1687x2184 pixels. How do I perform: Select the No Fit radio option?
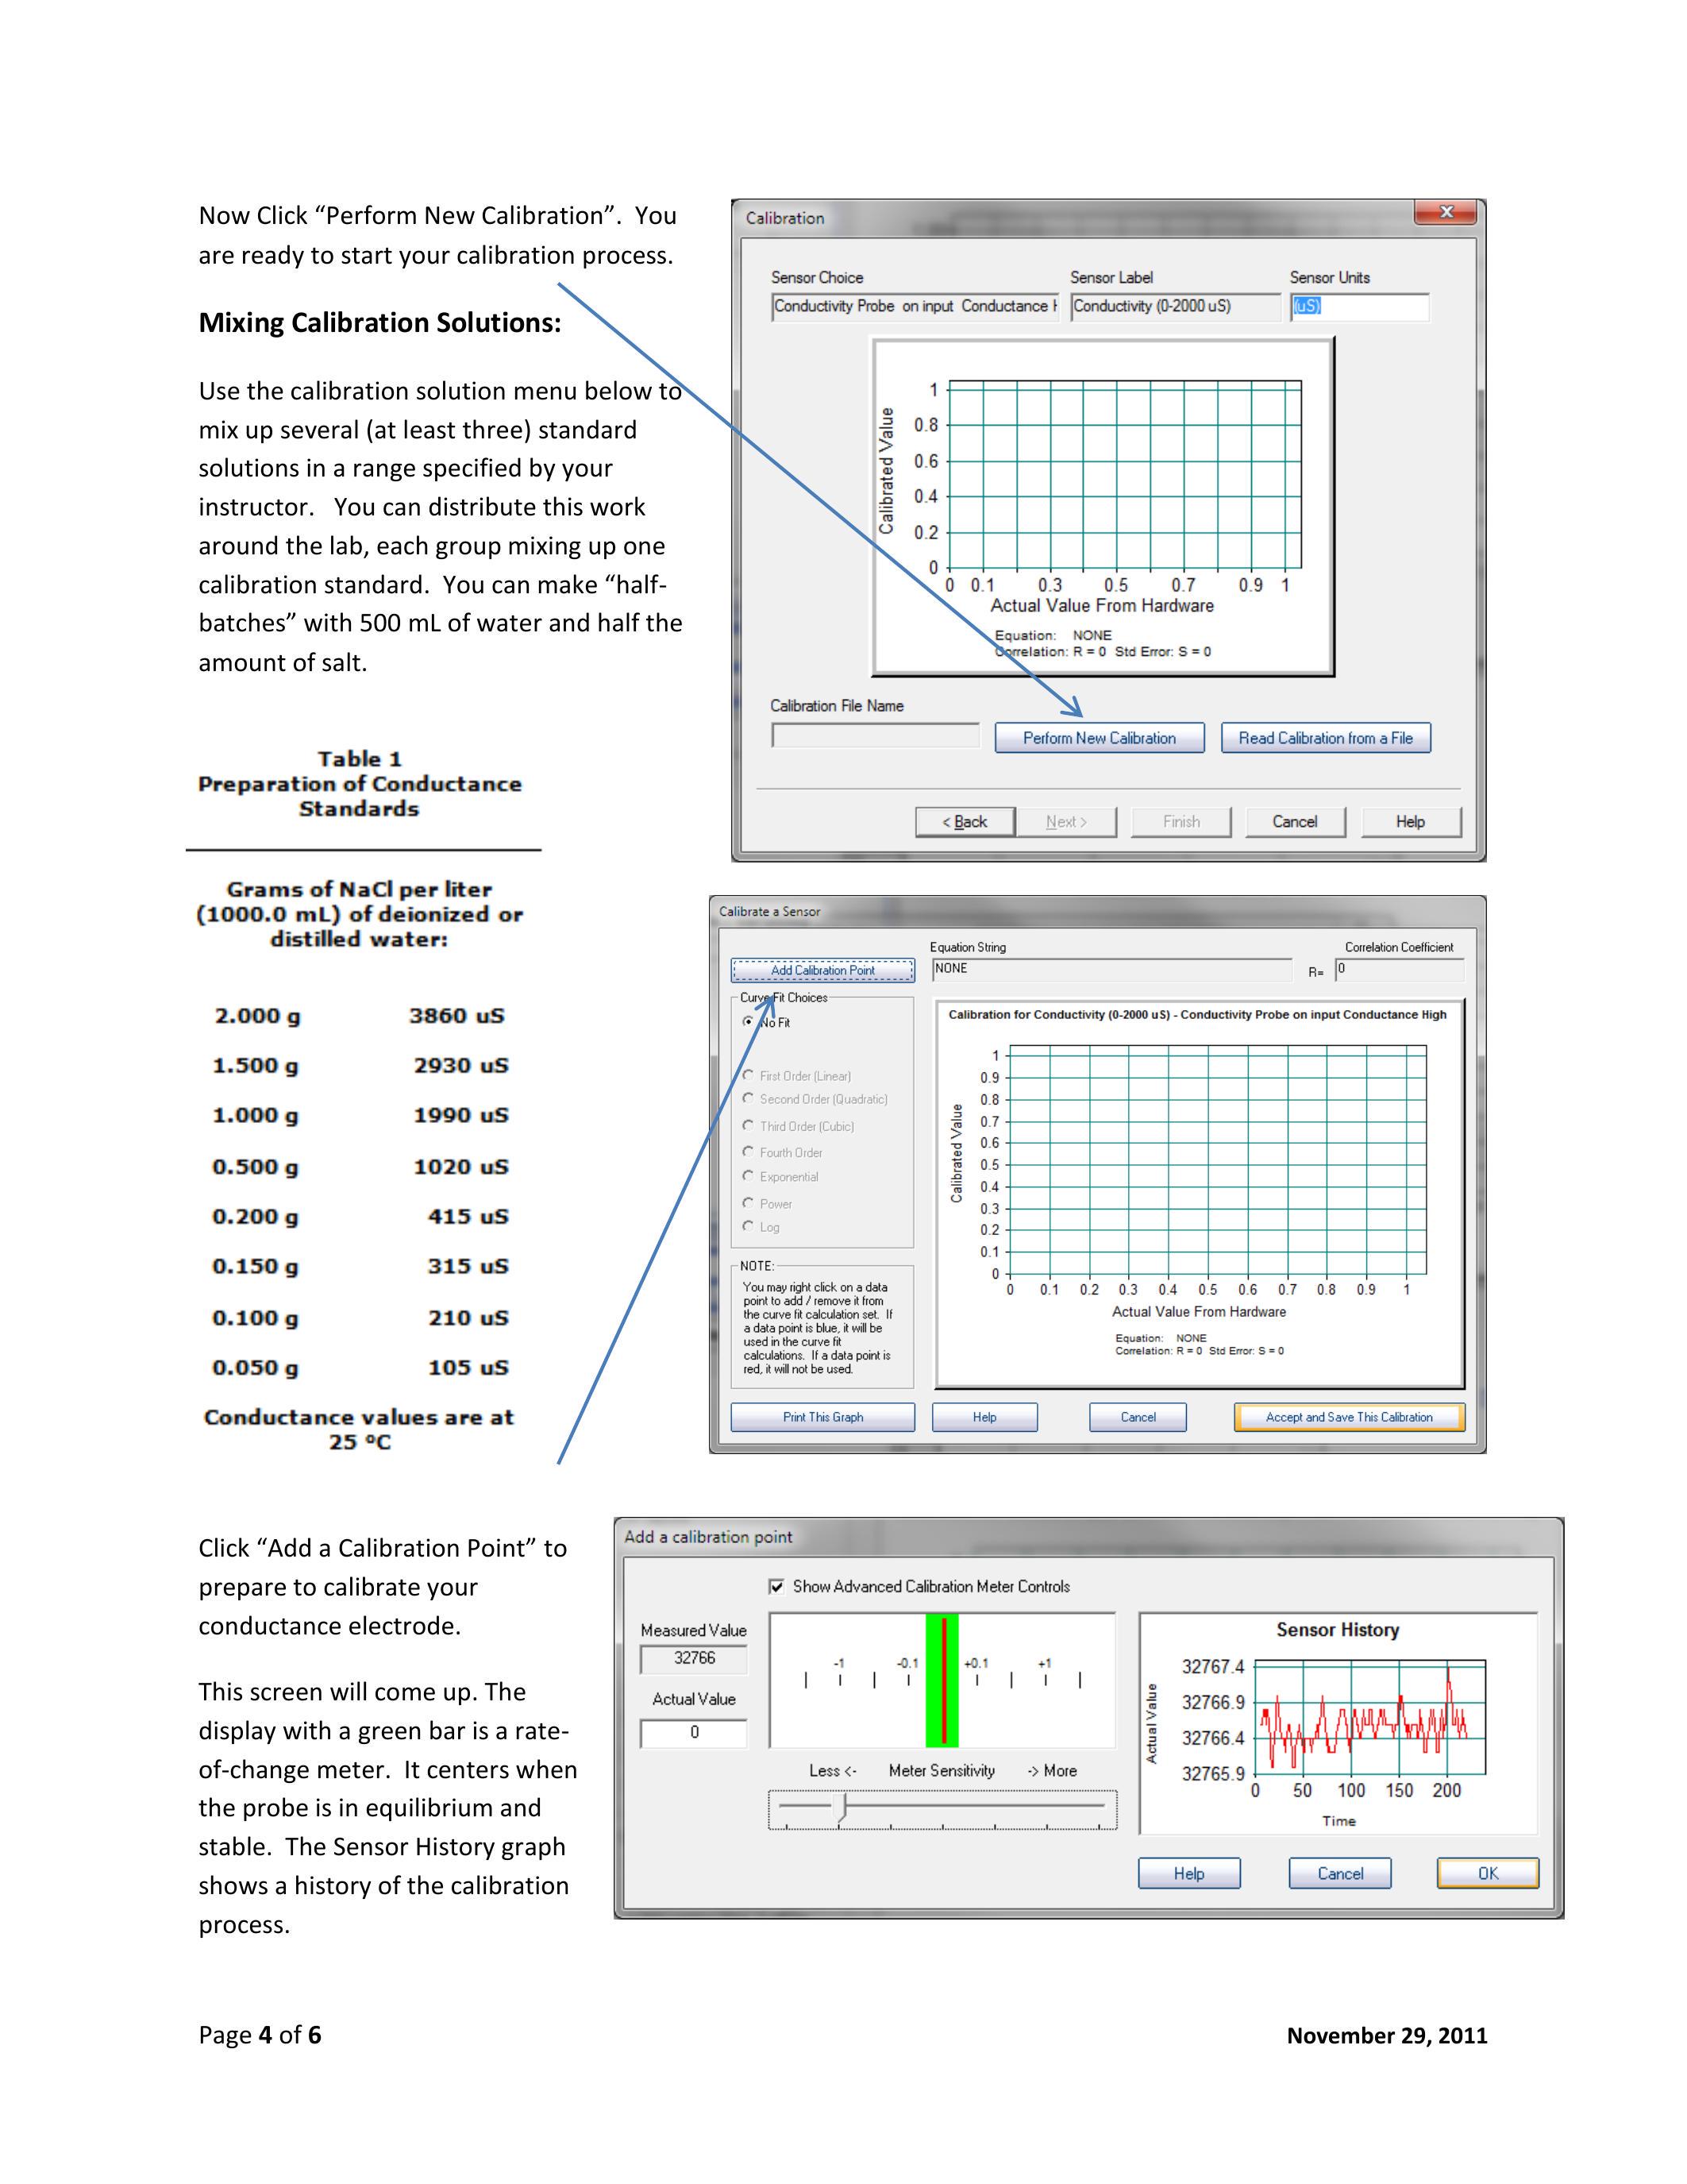tap(749, 1022)
